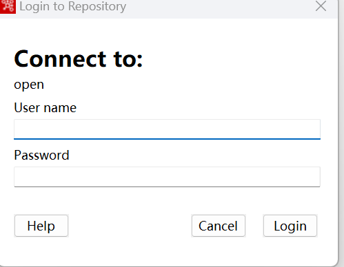Submit credentials using the Login button
Screen dimensions: 344x267
point(290,226)
